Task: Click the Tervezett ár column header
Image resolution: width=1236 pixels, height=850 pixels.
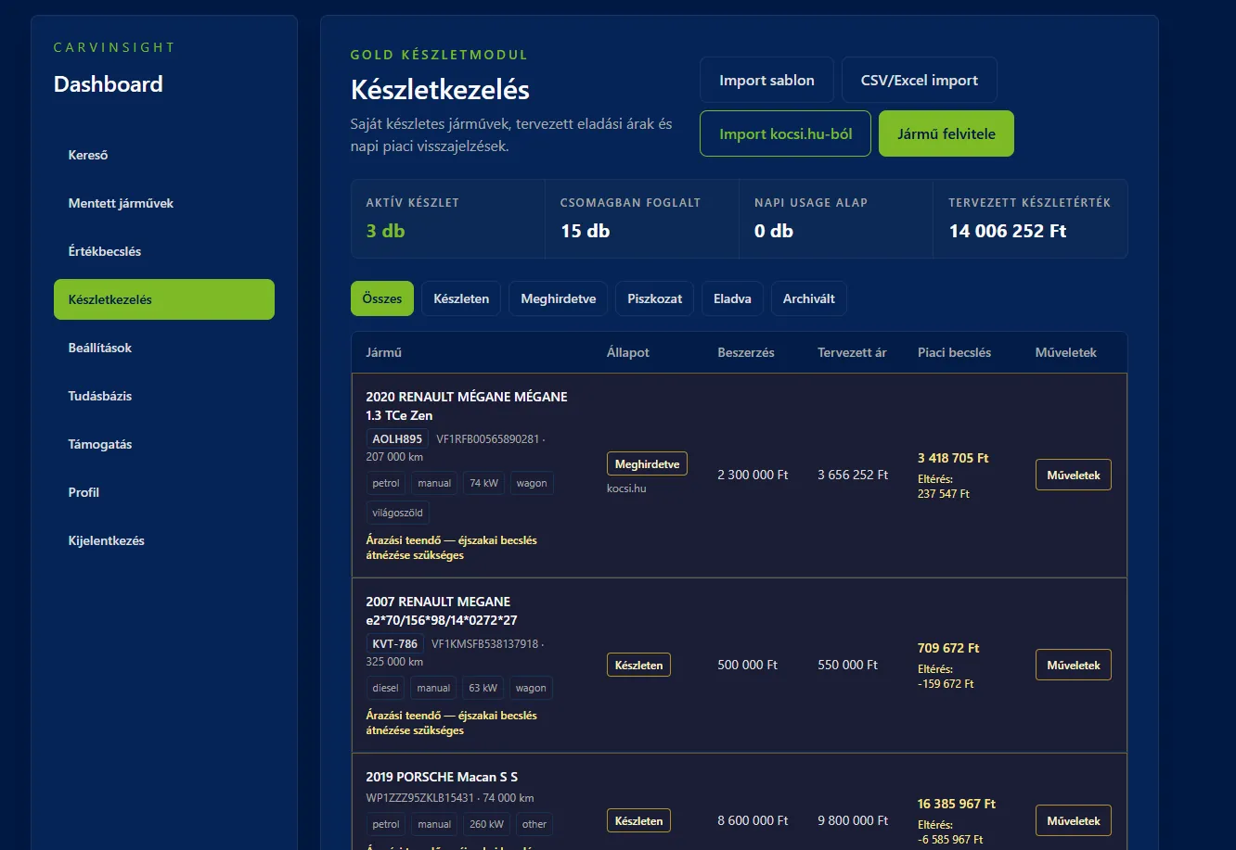Action: click(852, 352)
